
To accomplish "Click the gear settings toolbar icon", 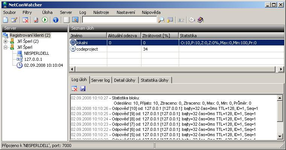I will [x=192, y=20].
